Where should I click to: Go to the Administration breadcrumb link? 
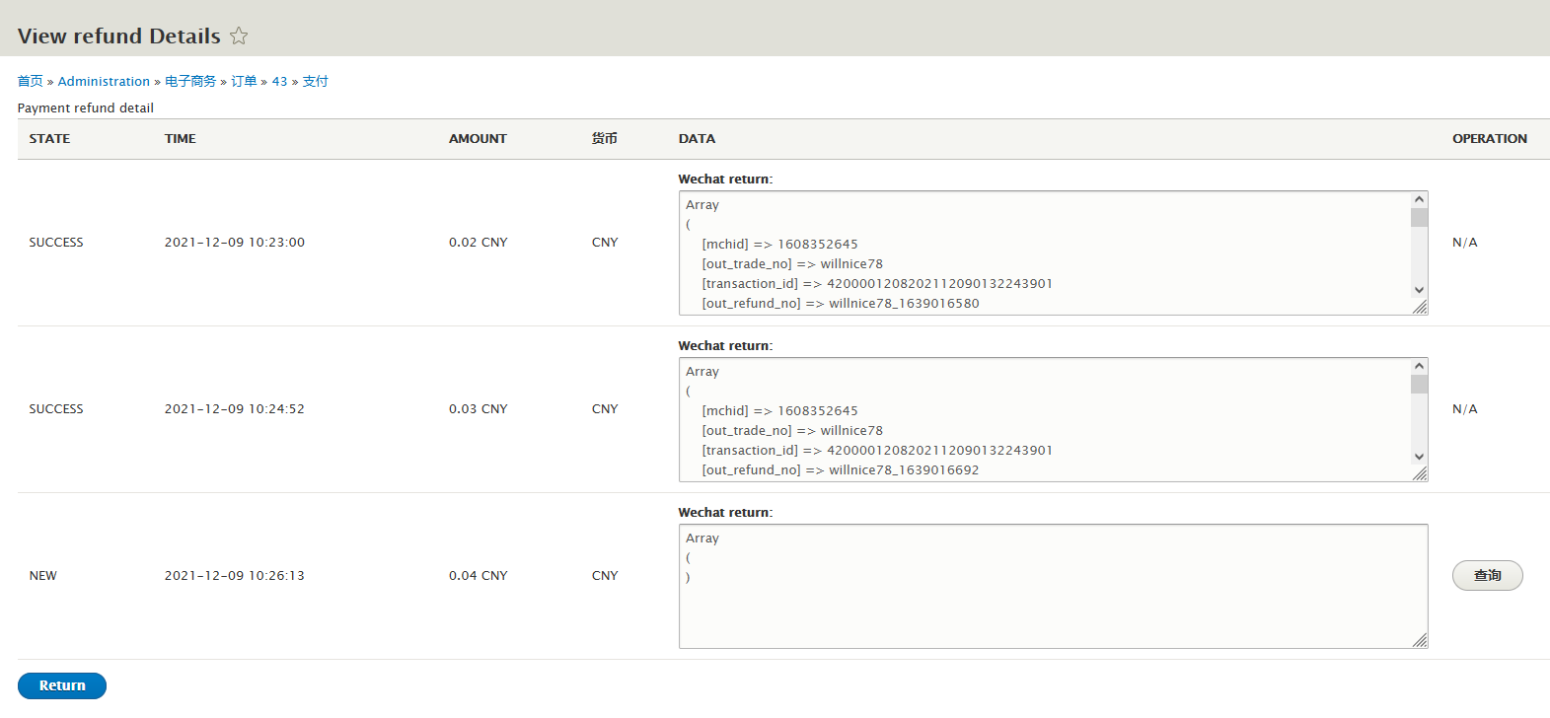coord(104,81)
